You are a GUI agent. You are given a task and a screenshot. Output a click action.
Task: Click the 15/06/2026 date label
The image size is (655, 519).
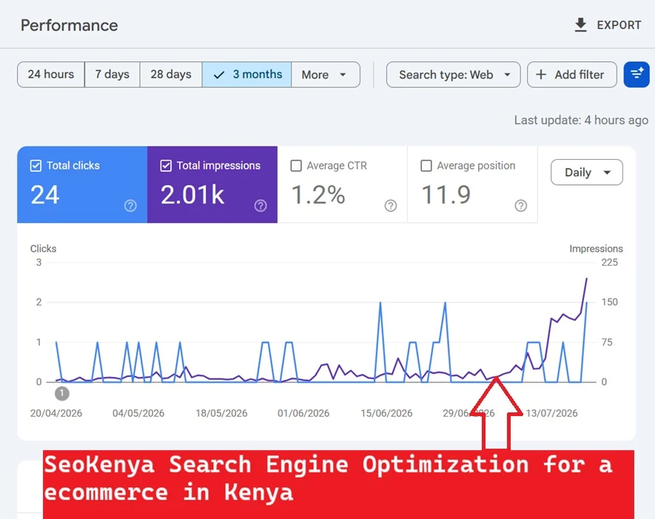click(386, 413)
